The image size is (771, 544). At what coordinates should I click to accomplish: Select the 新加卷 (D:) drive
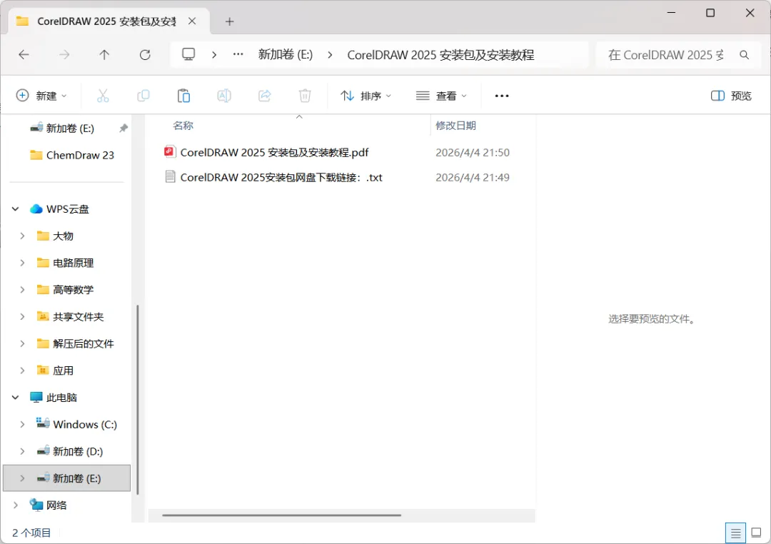[78, 451]
